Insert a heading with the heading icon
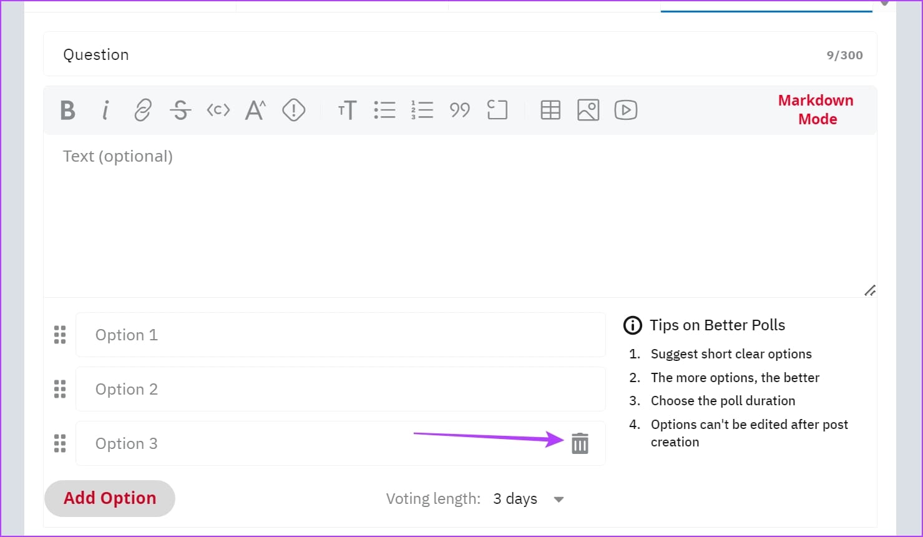The width and height of the screenshot is (923, 537). 347,111
